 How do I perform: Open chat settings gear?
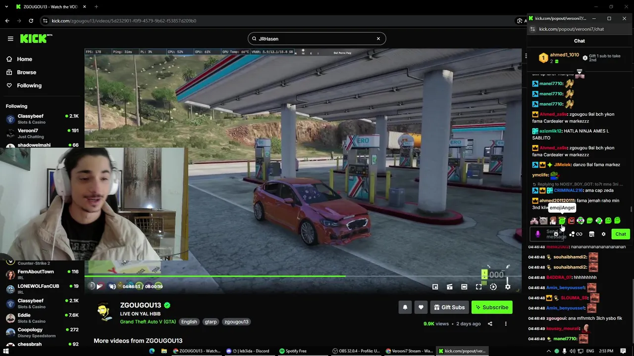[603, 234]
